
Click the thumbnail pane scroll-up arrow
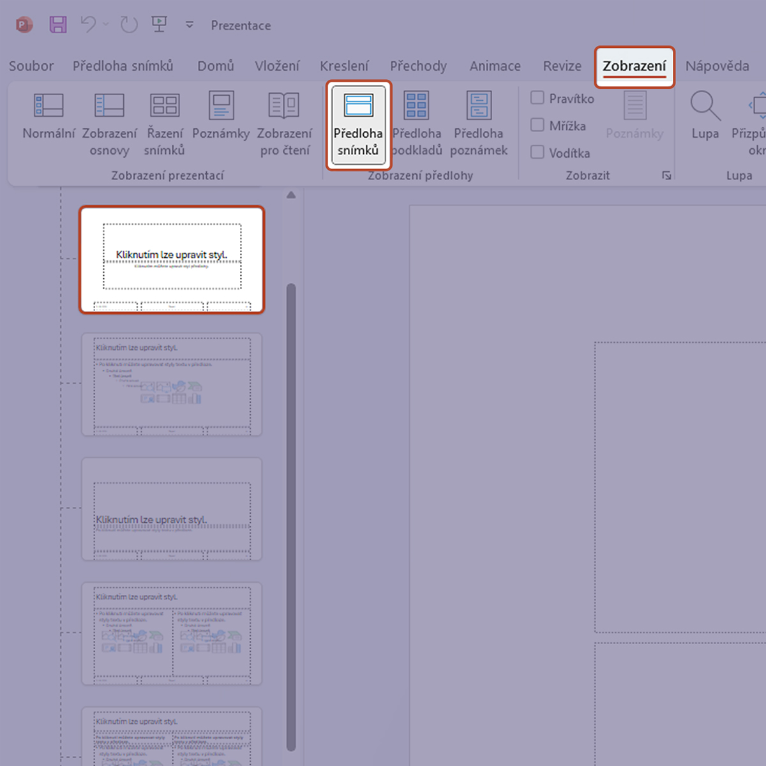[291, 195]
